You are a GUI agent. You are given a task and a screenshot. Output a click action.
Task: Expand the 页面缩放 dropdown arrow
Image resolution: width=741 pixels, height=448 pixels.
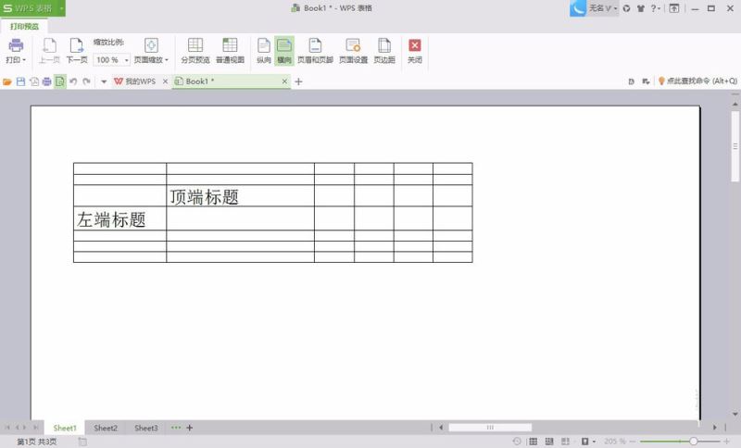(x=167, y=60)
